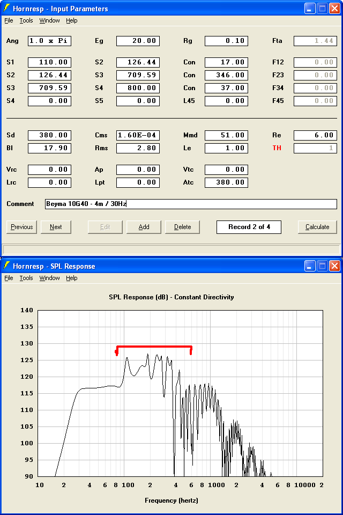Click the Add button

[x=144, y=227]
